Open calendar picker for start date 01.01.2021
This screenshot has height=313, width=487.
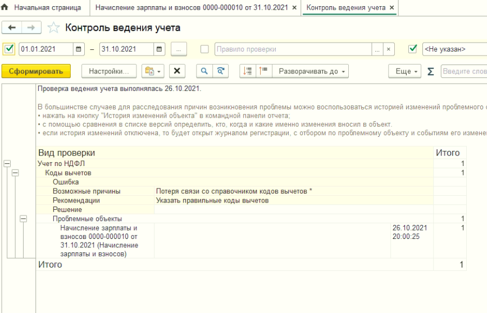[x=79, y=49]
